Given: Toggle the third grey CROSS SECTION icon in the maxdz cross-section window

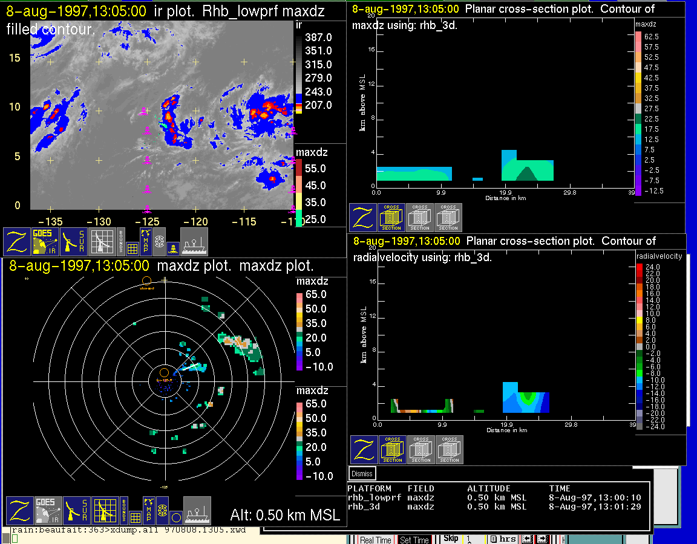Looking at the screenshot, I should pos(448,218).
